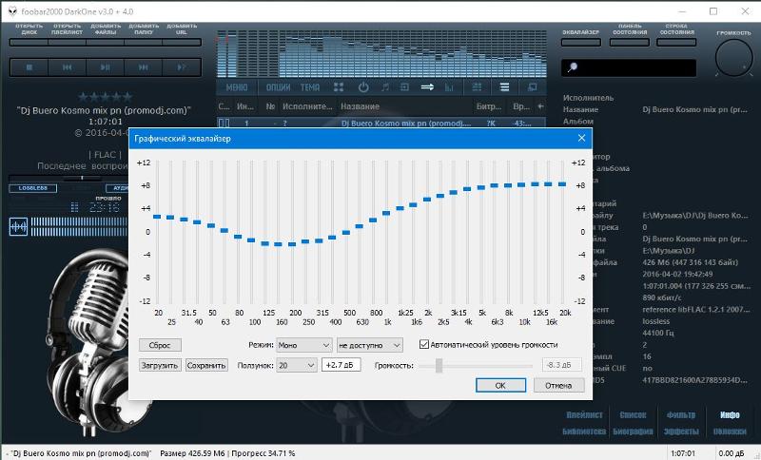Uncheck Автоматический уровень громкости checkbox
The height and width of the screenshot is (460, 761).
point(424,345)
